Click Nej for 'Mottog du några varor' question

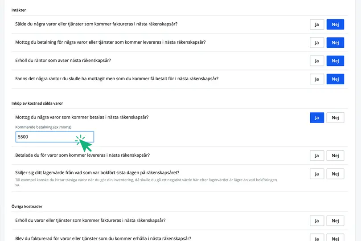[x=335, y=118]
